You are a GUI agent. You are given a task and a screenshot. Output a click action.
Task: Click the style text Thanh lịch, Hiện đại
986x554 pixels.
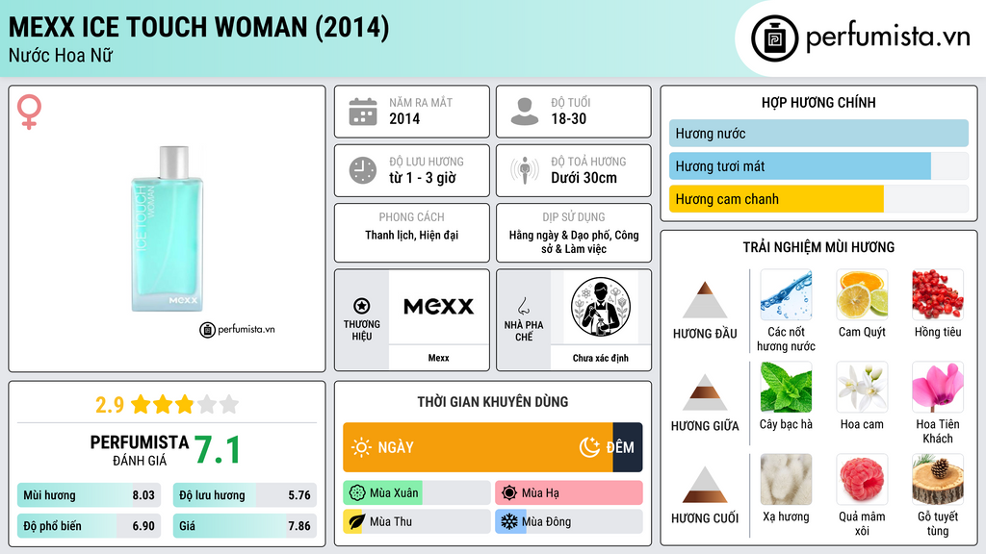click(412, 235)
